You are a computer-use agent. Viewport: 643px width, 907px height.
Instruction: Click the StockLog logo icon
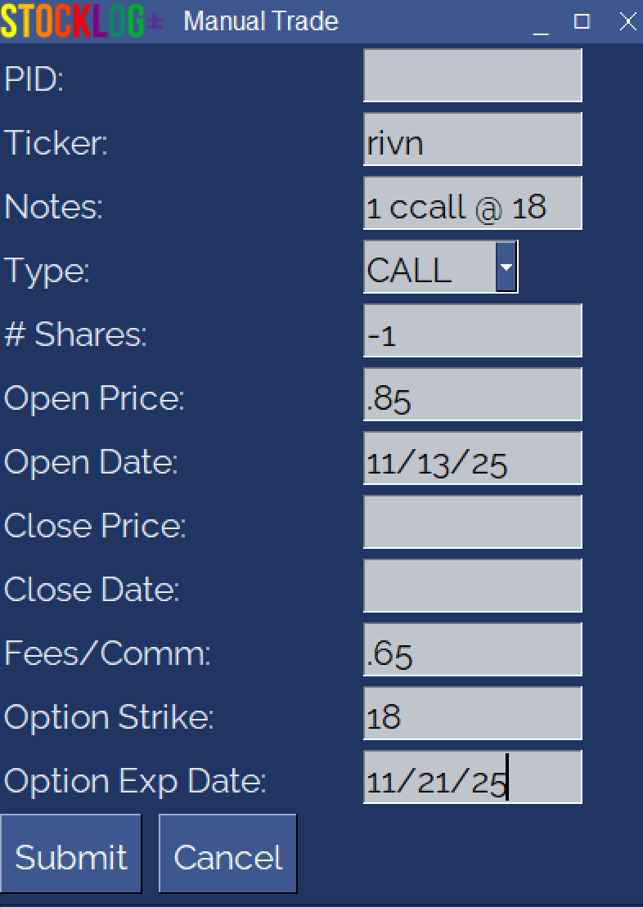click(x=81, y=21)
